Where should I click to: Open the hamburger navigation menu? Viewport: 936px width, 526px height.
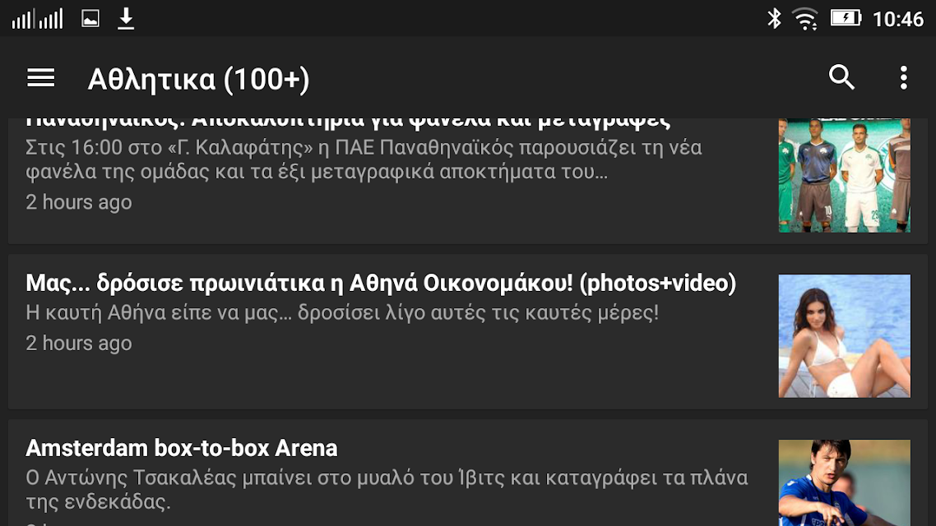point(40,78)
